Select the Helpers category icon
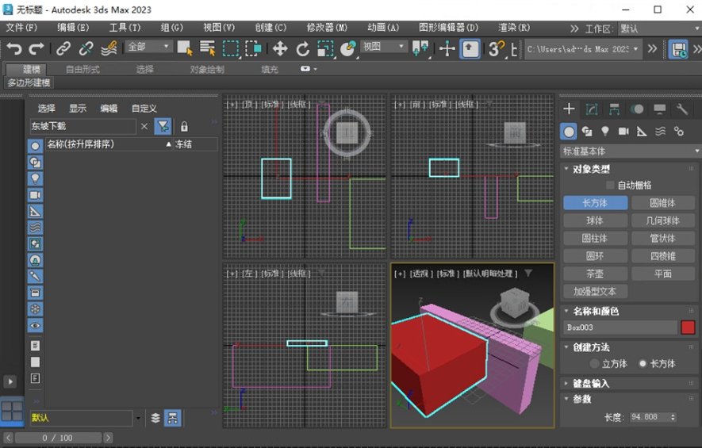The image size is (702, 448). (x=642, y=131)
